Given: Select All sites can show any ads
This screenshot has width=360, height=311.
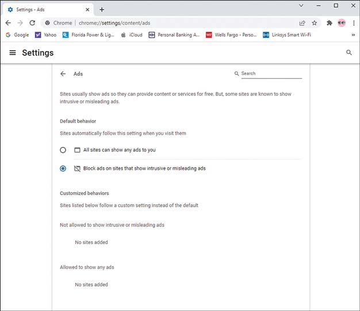Looking at the screenshot, I should (63, 150).
